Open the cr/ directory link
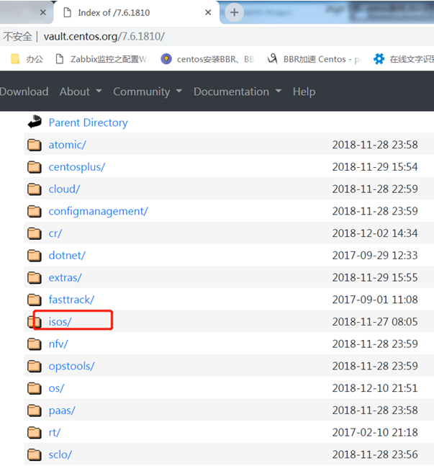 pos(55,233)
